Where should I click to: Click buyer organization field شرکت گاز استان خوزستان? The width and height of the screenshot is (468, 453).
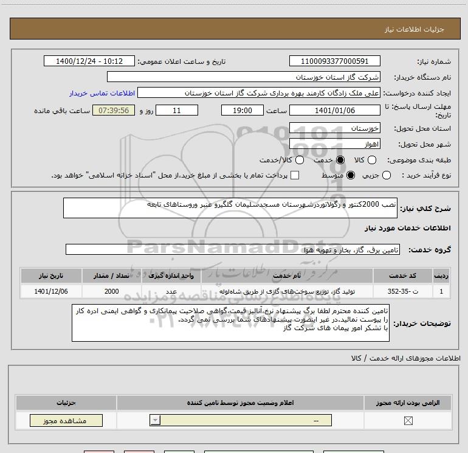click(x=244, y=77)
